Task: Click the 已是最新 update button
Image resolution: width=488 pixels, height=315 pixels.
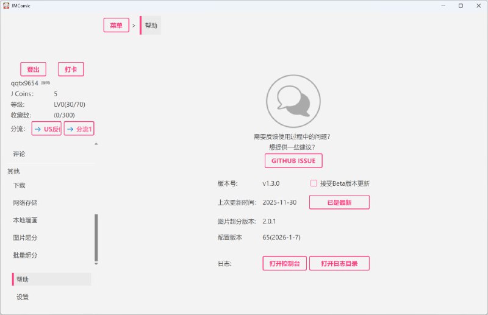Action: pyautogui.click(x=339, y=202)
